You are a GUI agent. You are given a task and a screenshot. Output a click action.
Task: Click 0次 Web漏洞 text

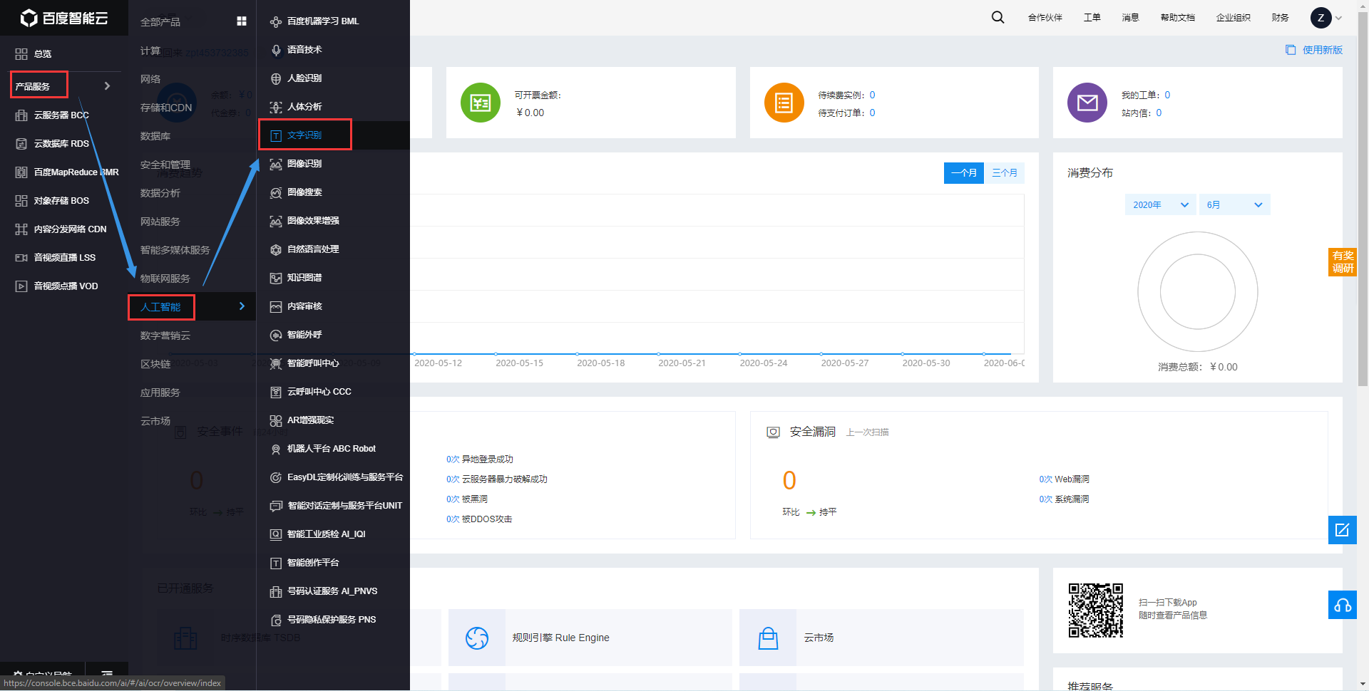(x=1064, y=479)
